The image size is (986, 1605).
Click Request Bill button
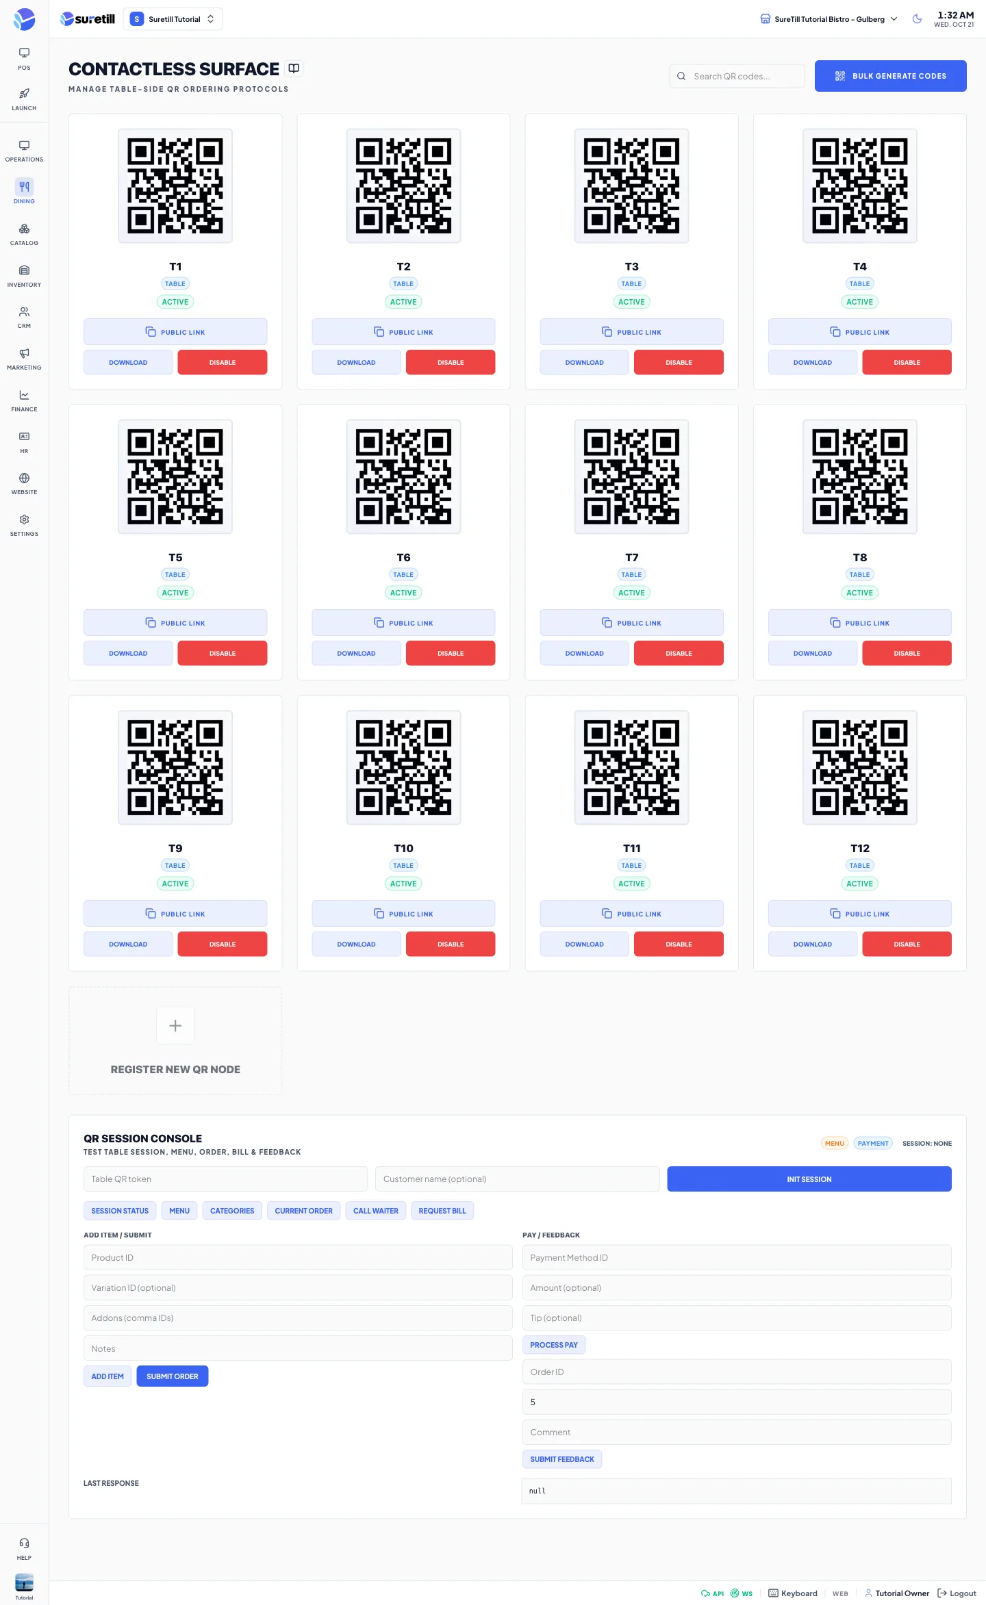(x=442, y=1211)
